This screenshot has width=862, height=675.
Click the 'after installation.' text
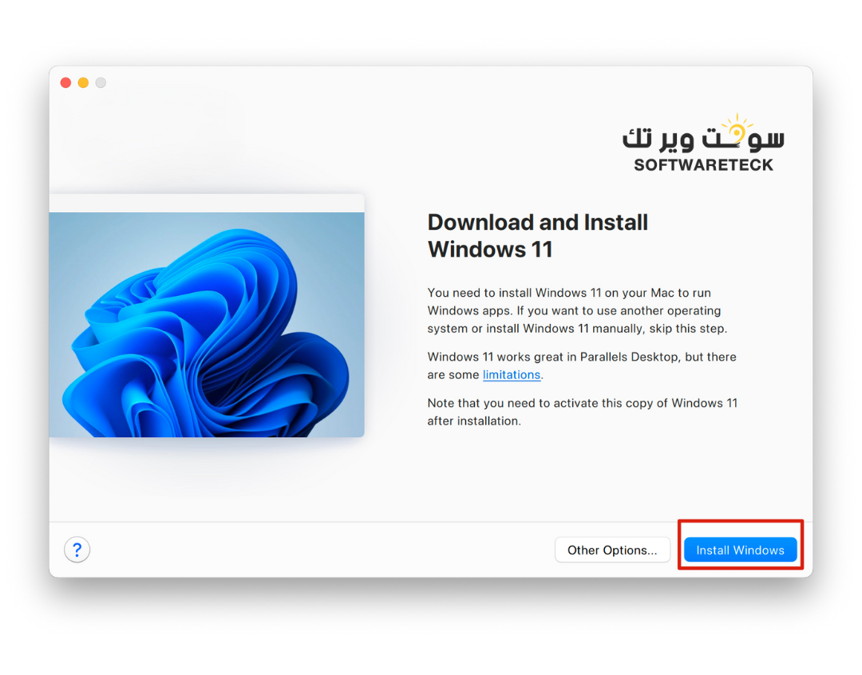(x=473, y=421)
